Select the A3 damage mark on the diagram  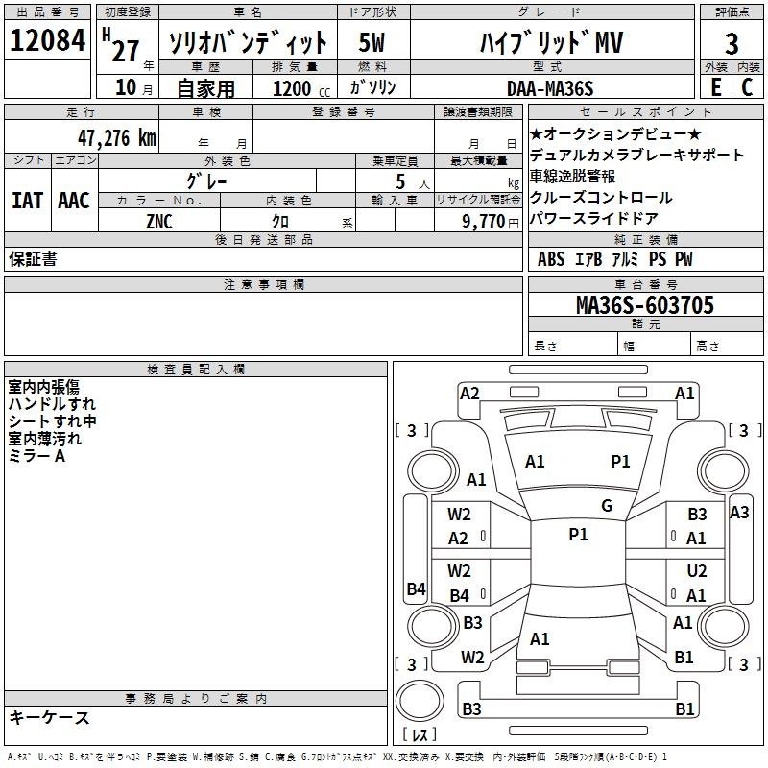coord(738,513)
